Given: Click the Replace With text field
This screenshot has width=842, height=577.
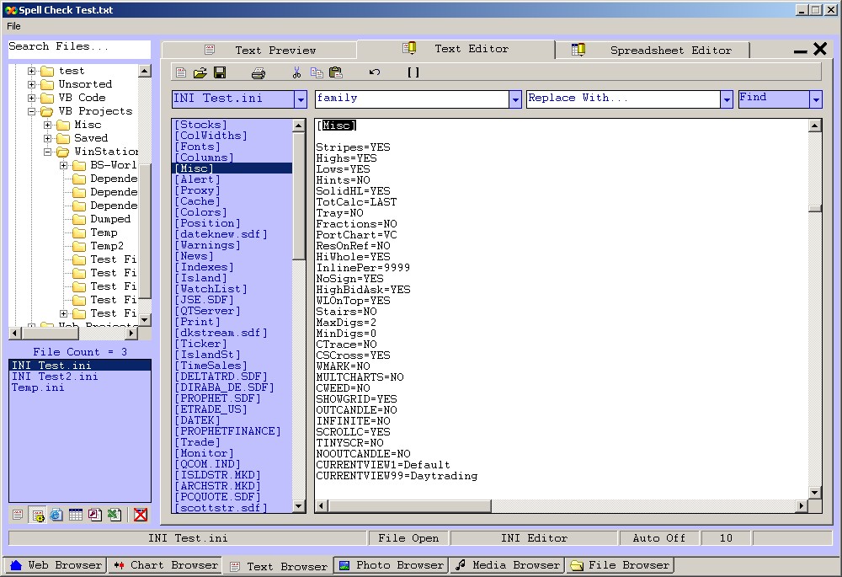Looking at the screenshot, I should [x=623, y=99].
